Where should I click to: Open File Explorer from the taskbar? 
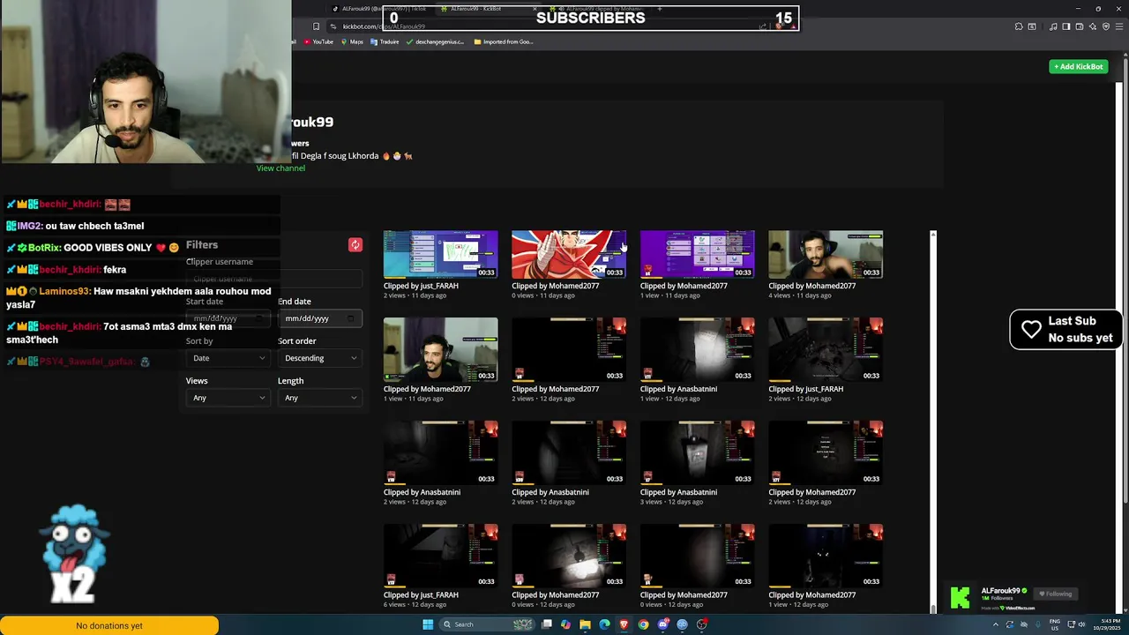point(585,624)
